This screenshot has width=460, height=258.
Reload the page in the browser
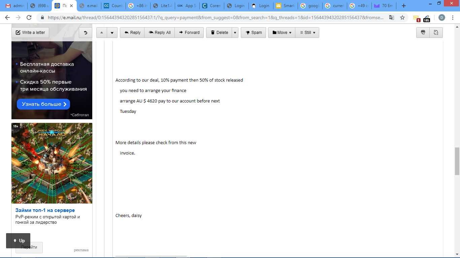[x=29, y=17]
